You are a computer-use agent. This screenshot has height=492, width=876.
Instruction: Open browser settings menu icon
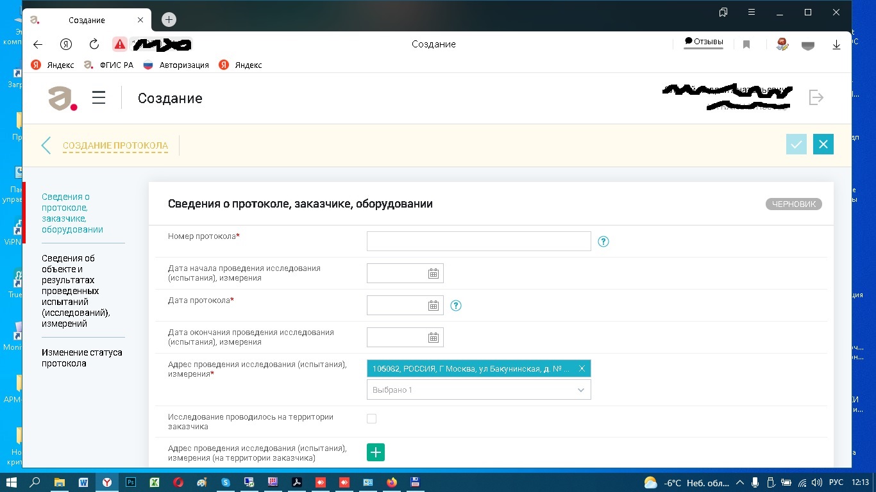pos(752,12)
